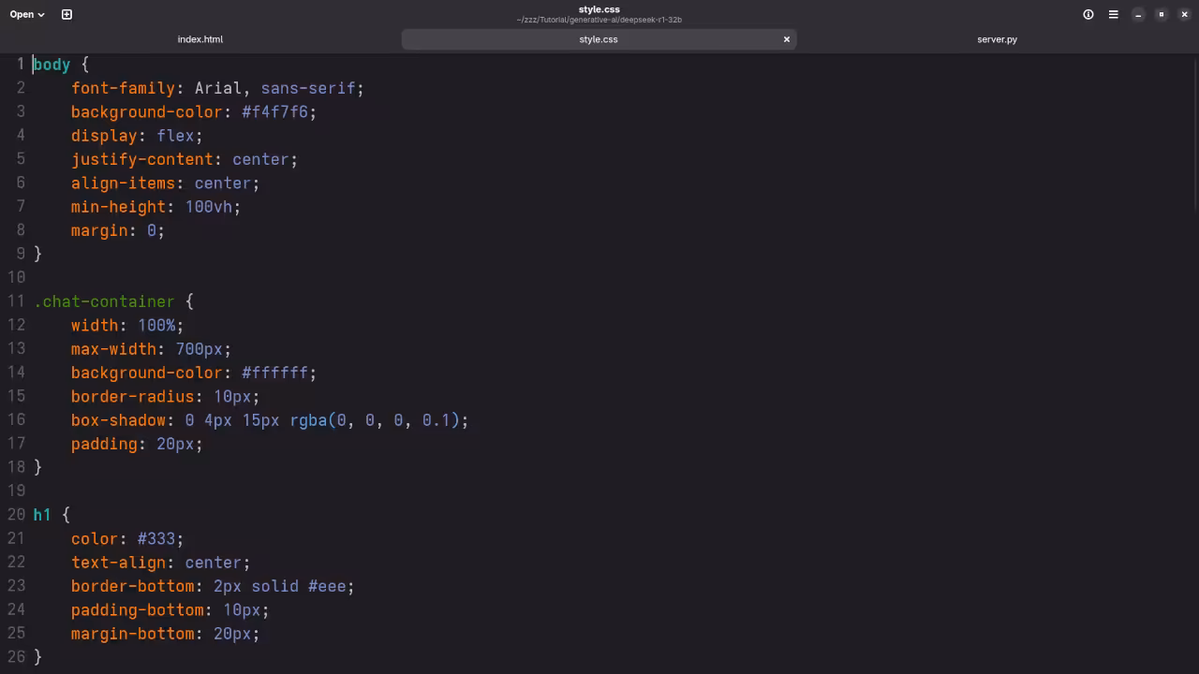Viewport: 1199px width, 674px height.
Task: Switch to the server.py tab
Action: click(x=997, y=39)
